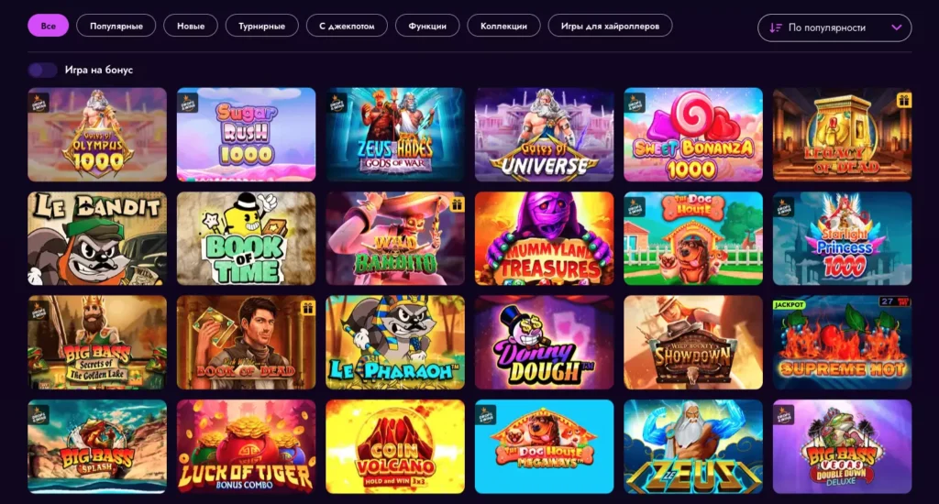
Task: Click gift icon on Wild Bandito tile
Action: pyautogui.click(x=457, y=204)
